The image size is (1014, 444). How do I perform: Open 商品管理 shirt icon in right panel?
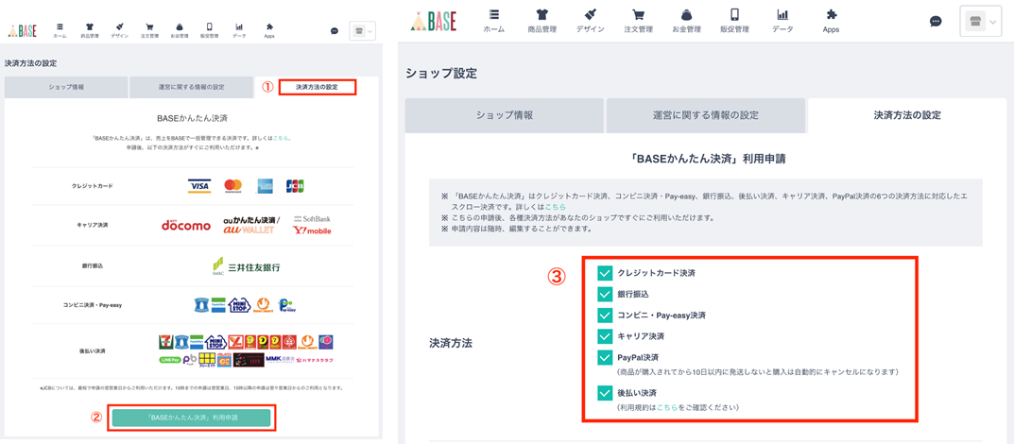(x=541, y=21)
